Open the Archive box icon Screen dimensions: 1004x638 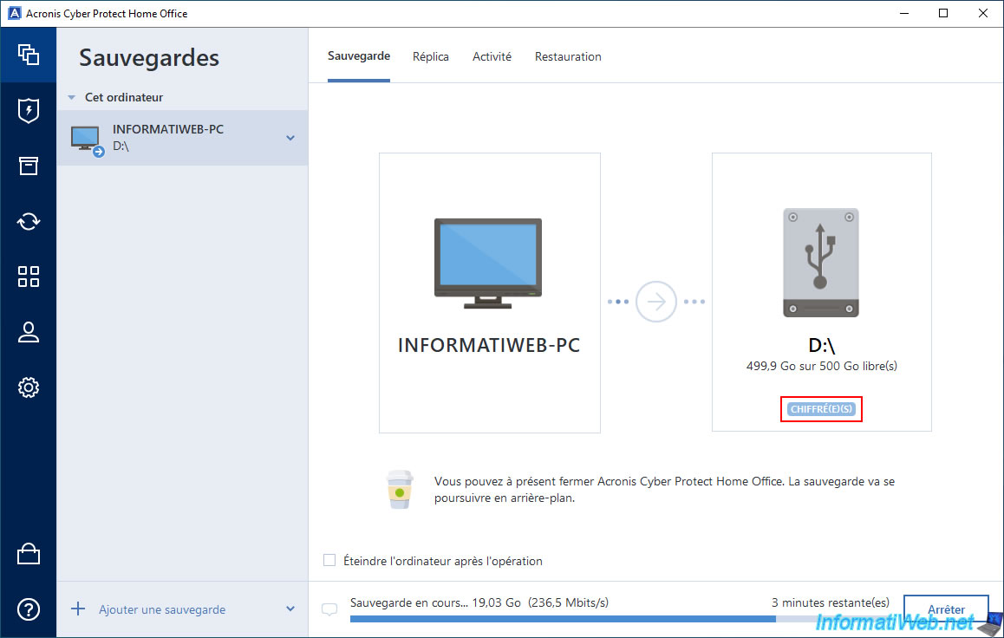28,166
